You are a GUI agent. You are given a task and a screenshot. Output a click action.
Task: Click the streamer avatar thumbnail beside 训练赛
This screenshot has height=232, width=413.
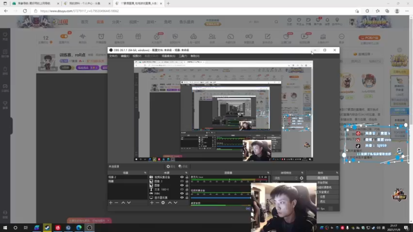[47, 62]
